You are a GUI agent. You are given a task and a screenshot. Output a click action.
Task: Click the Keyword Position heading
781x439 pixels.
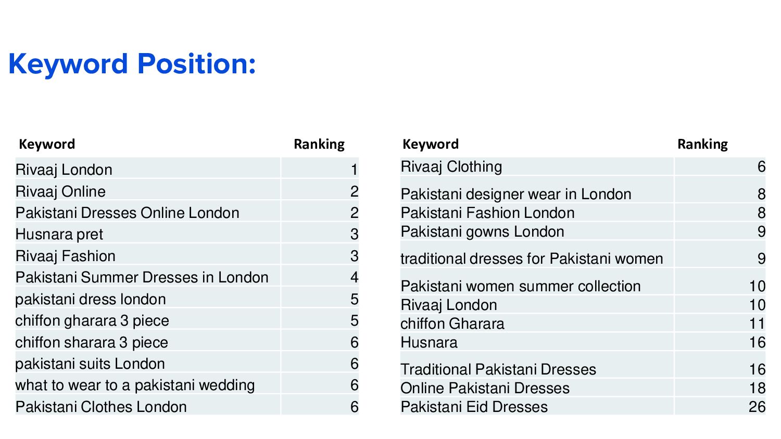[132, 64]
